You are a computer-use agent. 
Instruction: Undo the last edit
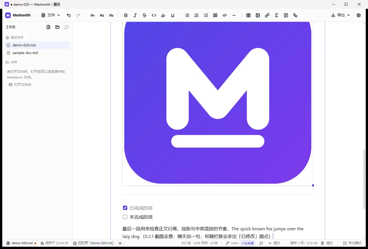[x=69, y=15]
